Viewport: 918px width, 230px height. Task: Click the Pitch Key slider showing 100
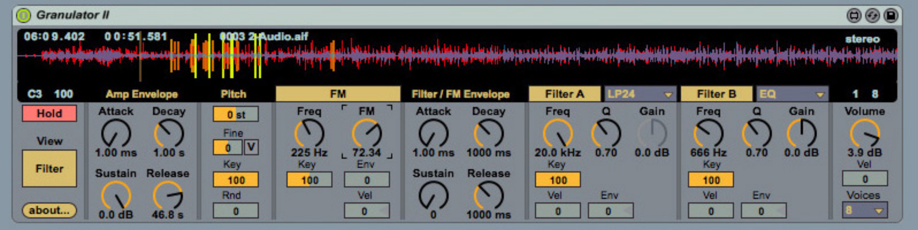coord(236,180)
